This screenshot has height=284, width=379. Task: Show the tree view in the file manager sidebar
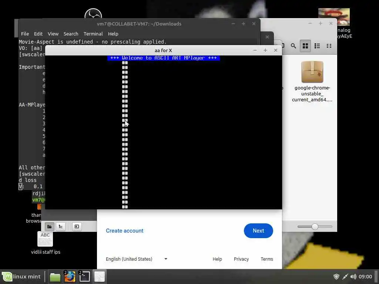[61, 227]
